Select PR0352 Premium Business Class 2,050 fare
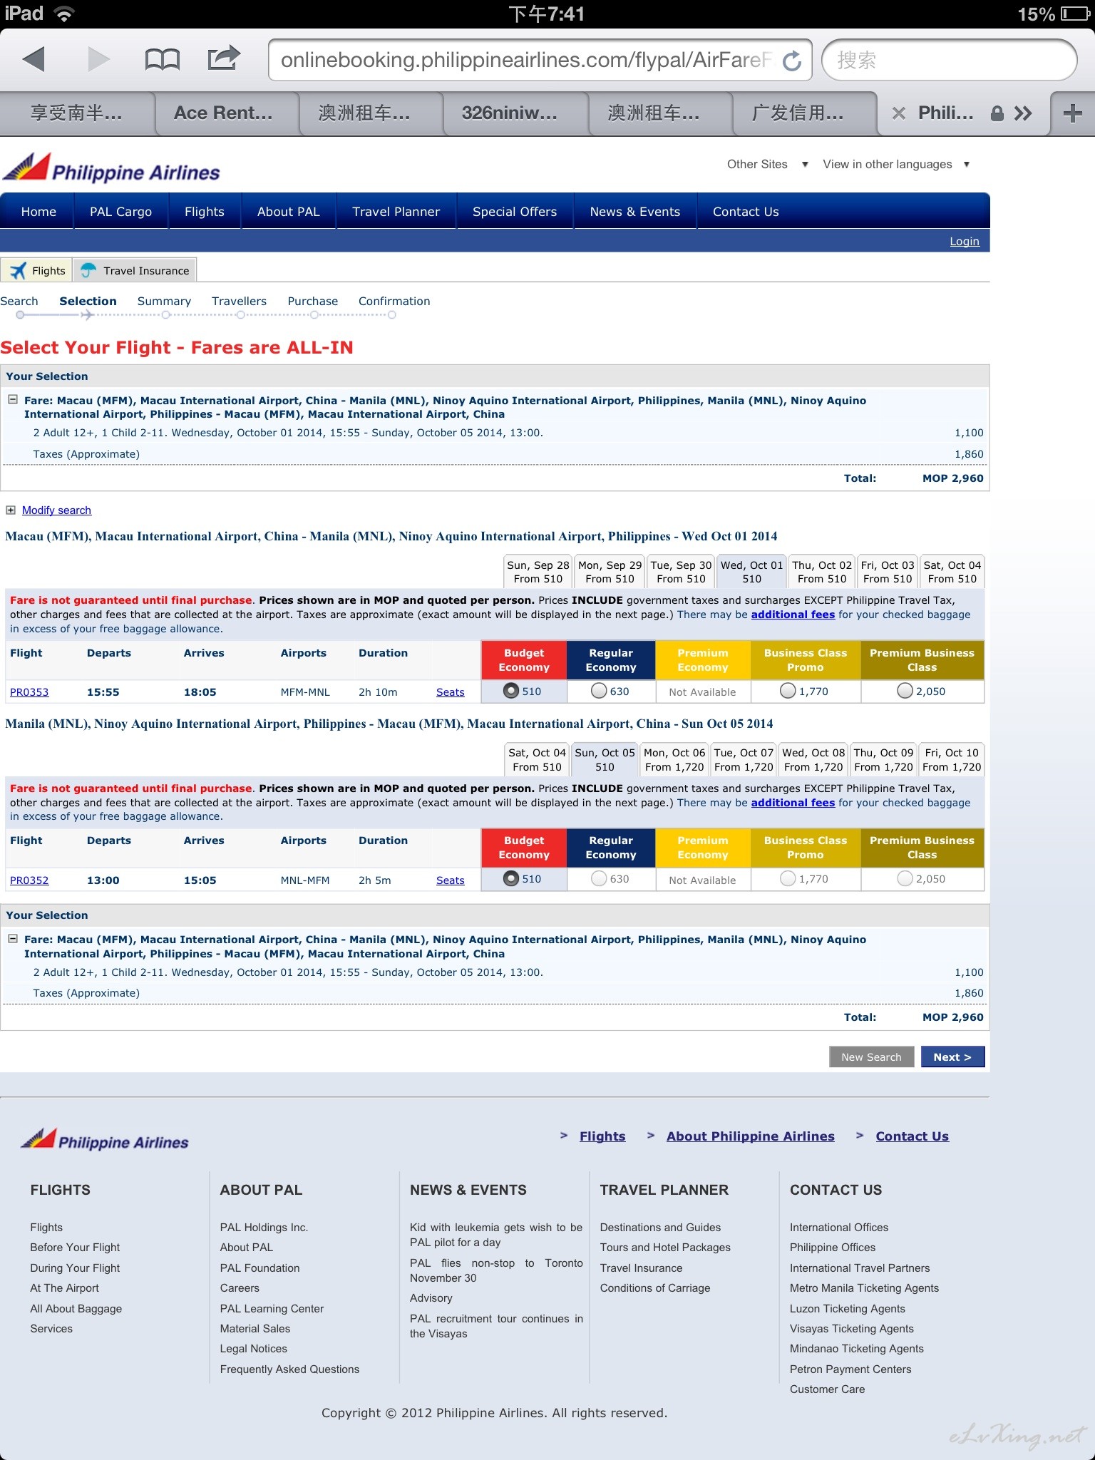The width and height of the screenshot is (1095, 1460). click(x=905, y=879)
